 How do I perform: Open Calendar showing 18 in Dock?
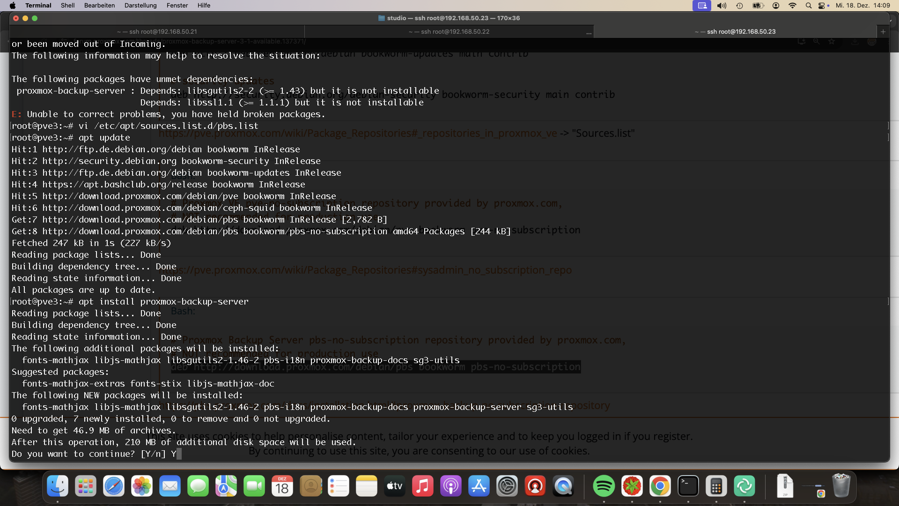(282, 486)
